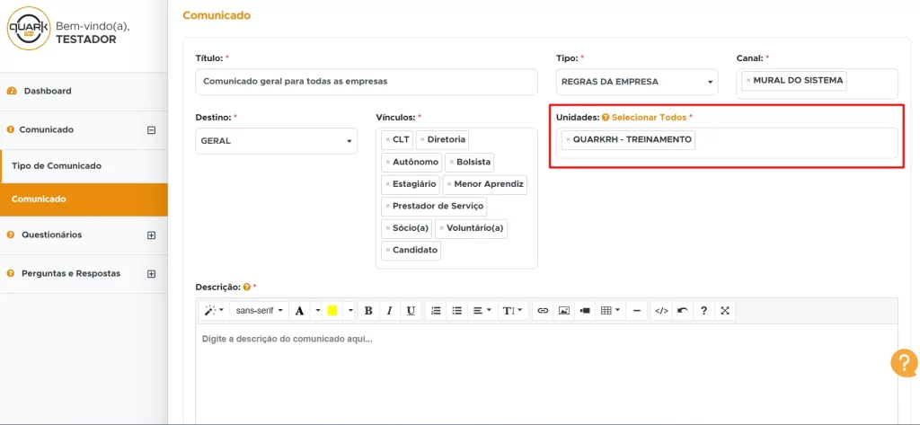Insert a picture into the description
This screenshot has height=425, width=920.
tap(564, 311)
